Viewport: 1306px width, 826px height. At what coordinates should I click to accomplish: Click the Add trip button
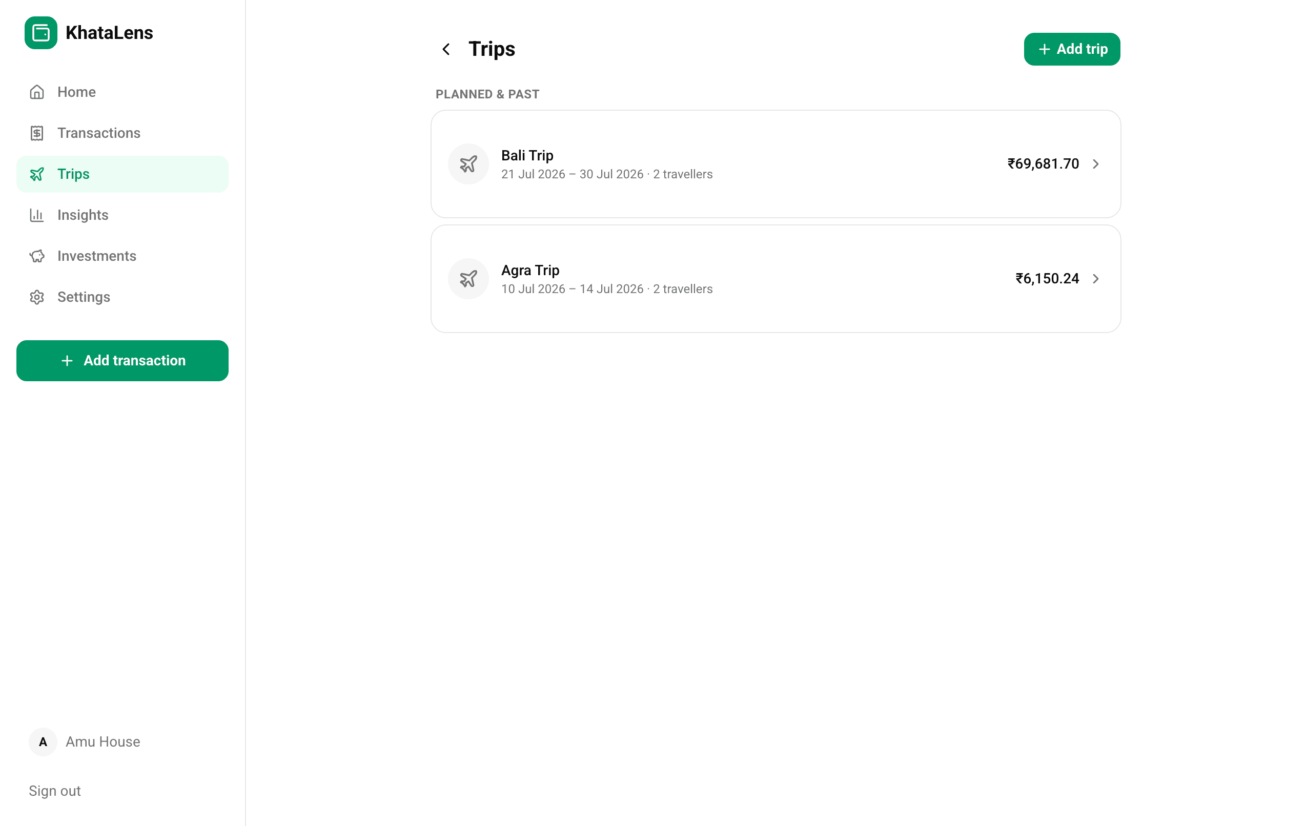[1072, 49]
